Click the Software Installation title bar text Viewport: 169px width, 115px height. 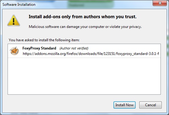point(19,5)
